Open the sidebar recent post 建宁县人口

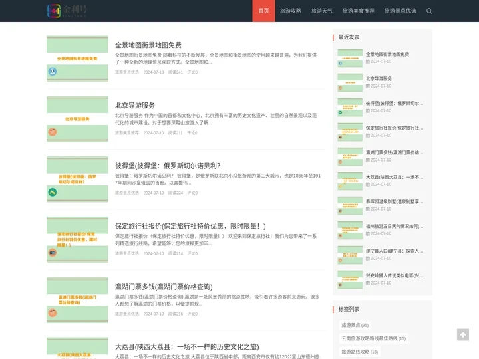click(x=395, y=251)
